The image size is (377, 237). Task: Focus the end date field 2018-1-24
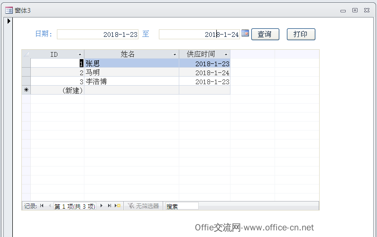(x=199, y=35)
